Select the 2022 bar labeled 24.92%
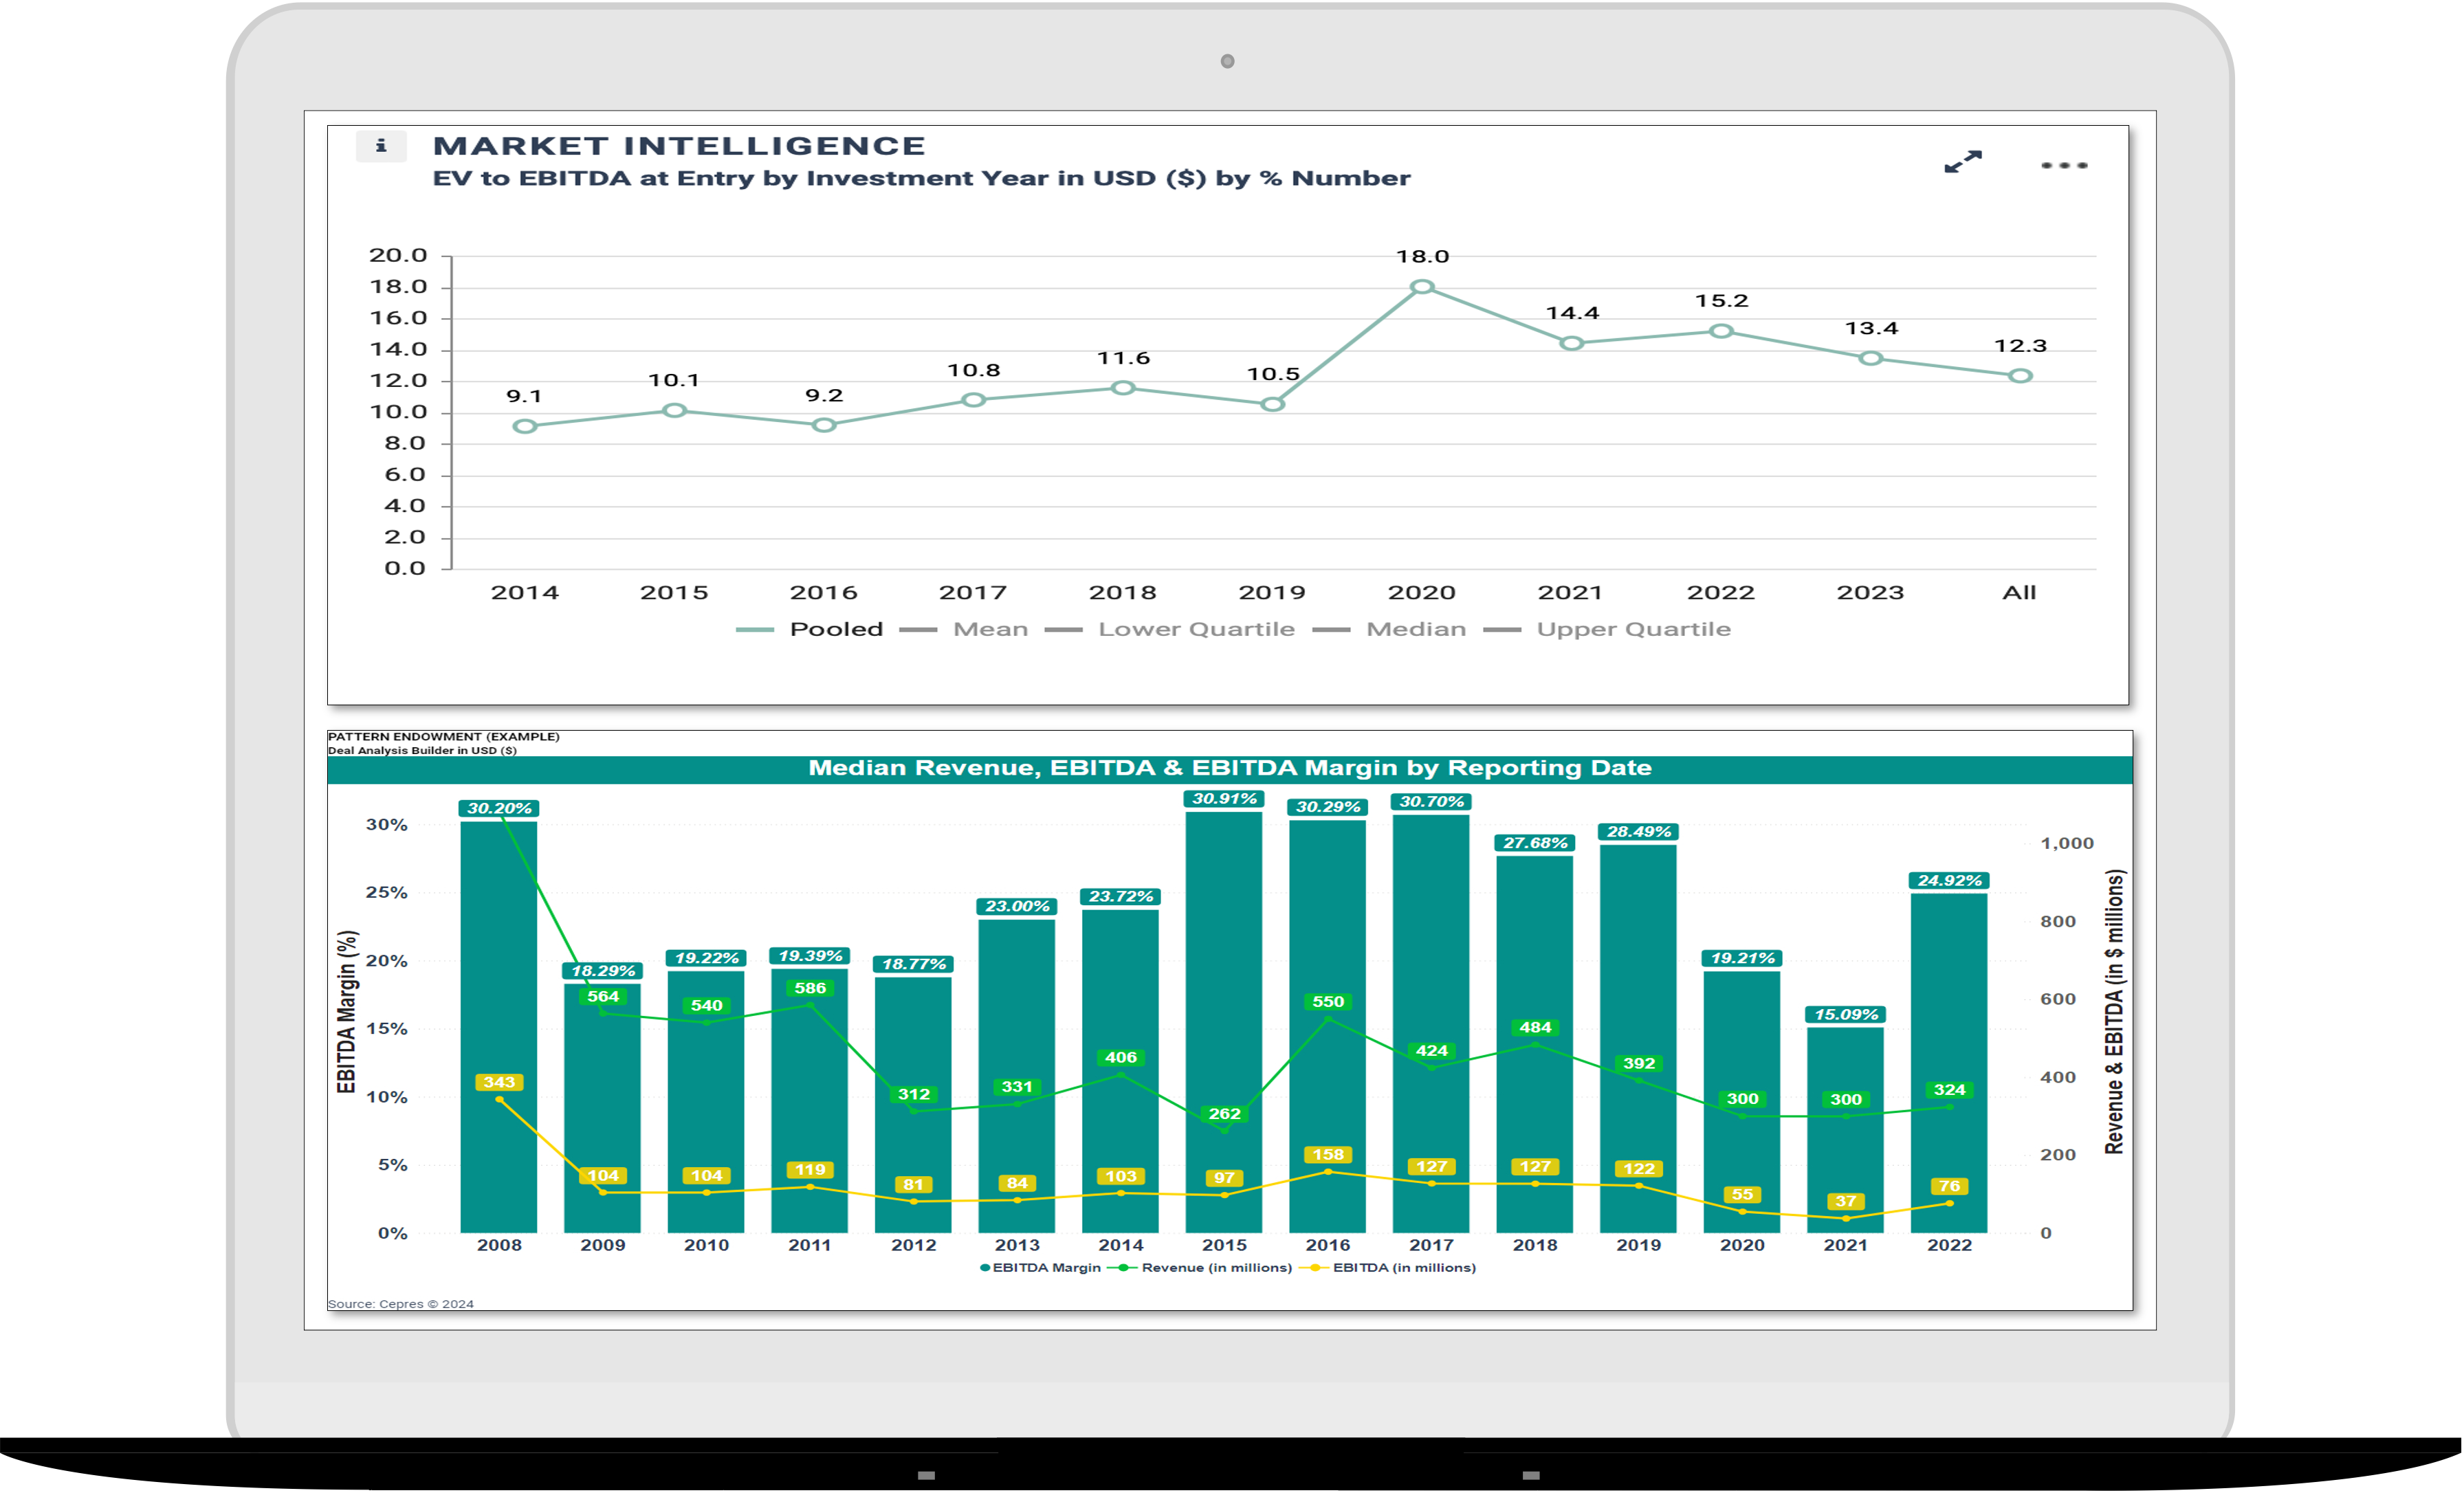 (1949, 1062)
